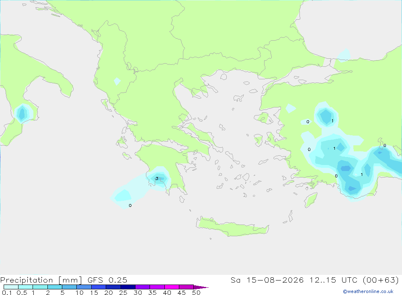Select the 10–15 mm legend swatch
This screenshot has width=402, height=295.
point(84,287)
